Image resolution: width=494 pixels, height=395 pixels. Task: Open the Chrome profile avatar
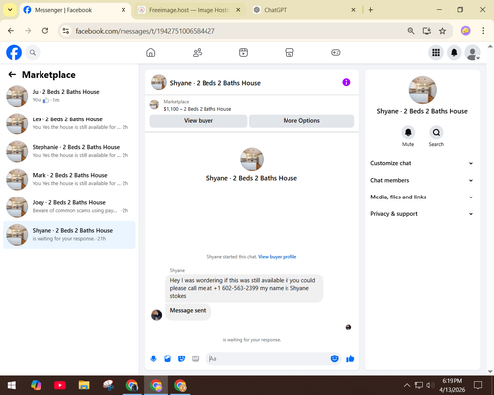[x=465, y=31]
